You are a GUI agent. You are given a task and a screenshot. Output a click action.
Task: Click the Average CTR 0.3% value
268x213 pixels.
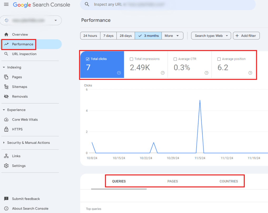click(x=182, y=67)
